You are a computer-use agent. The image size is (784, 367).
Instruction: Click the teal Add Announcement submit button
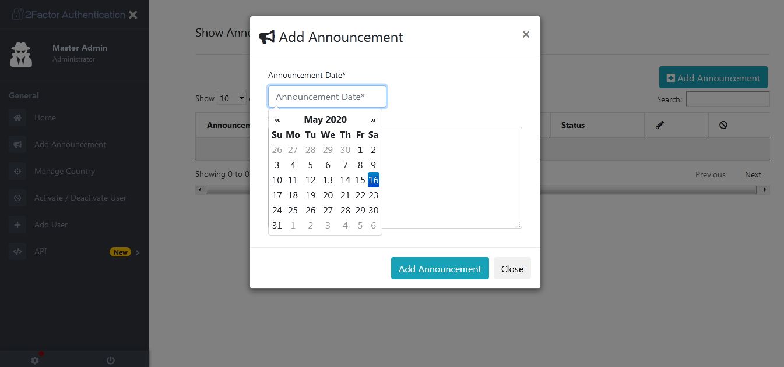[440, 269]
